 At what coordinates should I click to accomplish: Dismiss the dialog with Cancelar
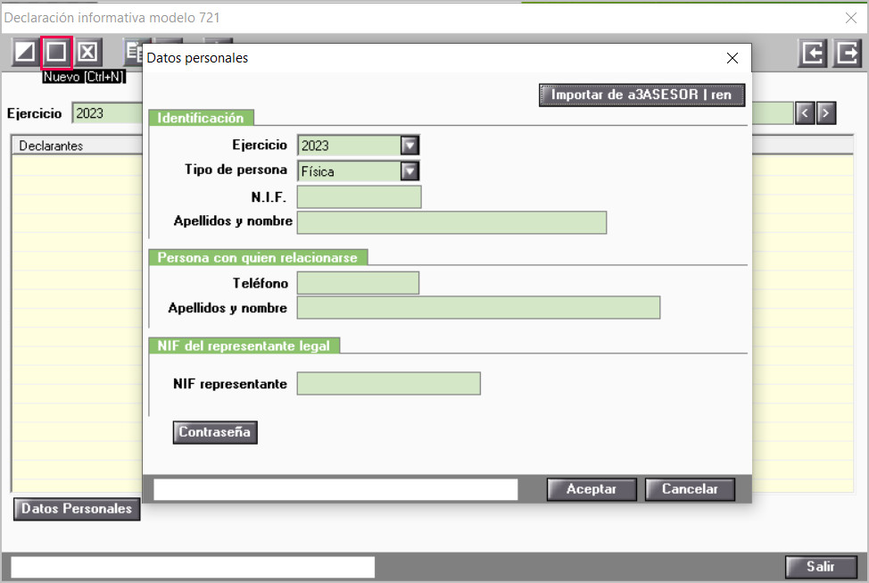tap(690, 489)
